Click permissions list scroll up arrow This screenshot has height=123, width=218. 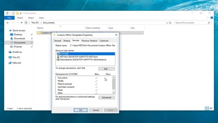[113, 78]
